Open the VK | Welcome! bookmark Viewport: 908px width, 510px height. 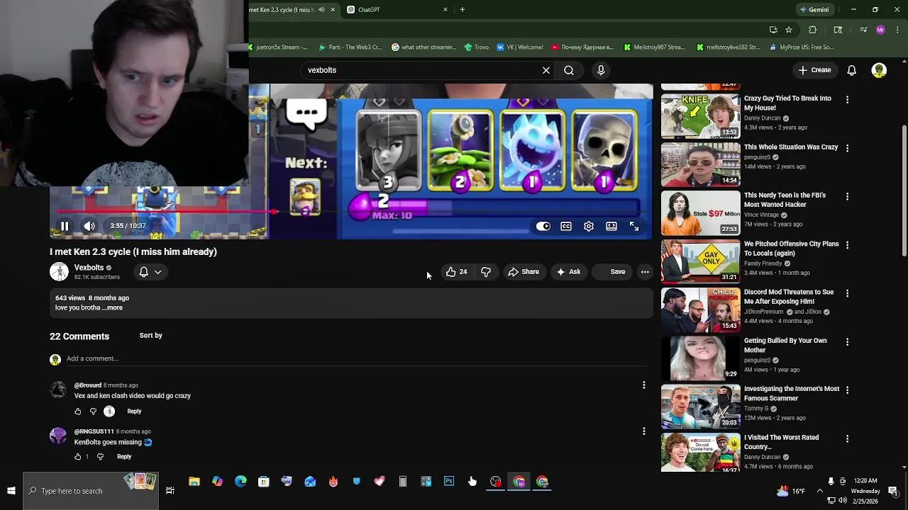click(519, 47)
